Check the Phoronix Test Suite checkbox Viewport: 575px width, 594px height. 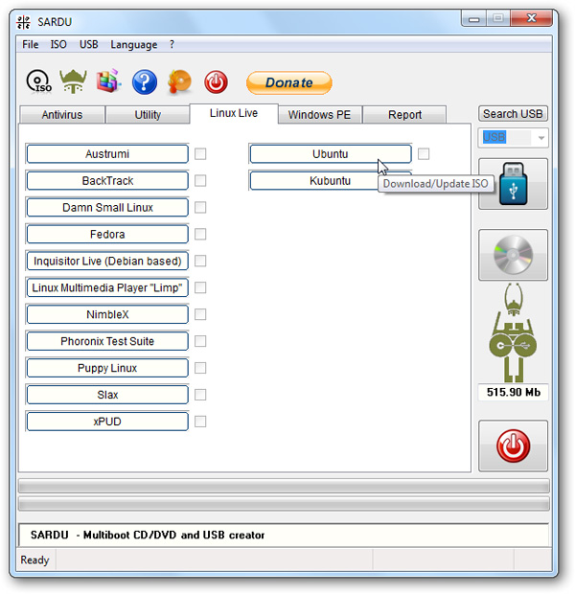pyautogui.click(x=200, y=341)
